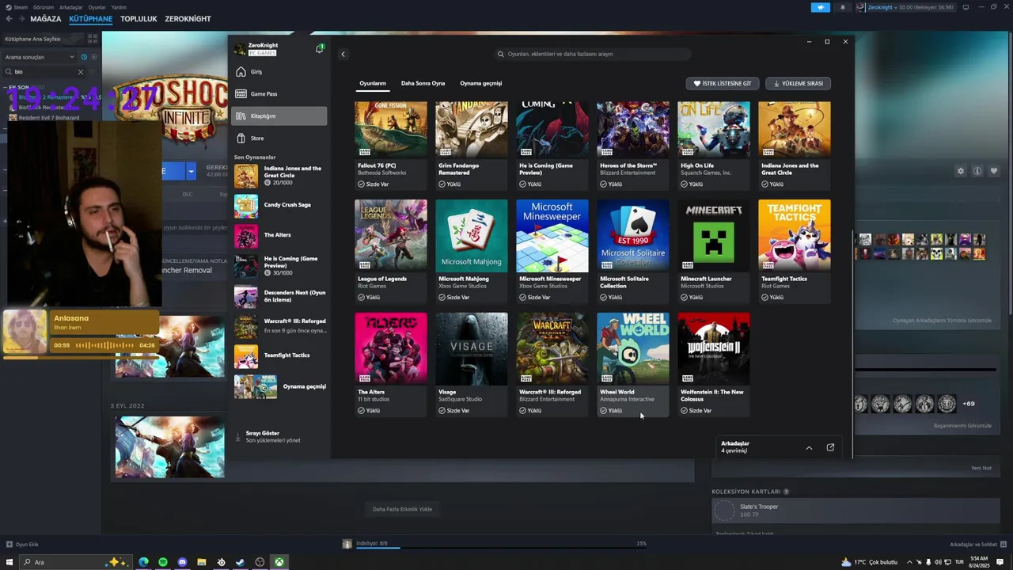The width and height of the screenshot is (1013, 570).
Task: Switch Steam to Big Picture mode icon
Action: coord(966,7)
